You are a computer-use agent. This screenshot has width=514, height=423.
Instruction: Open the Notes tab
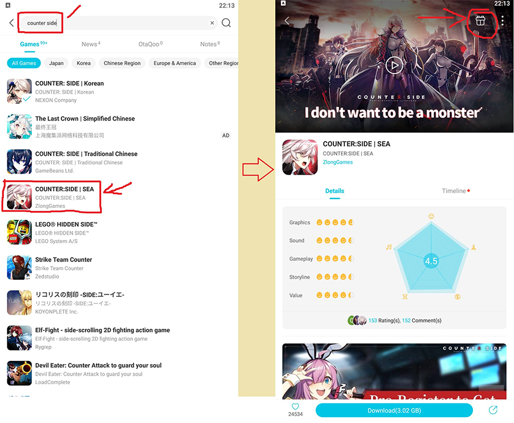tap(210, 44)
